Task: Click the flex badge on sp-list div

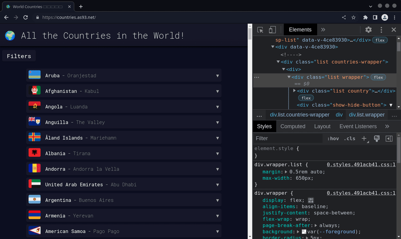Action: point(380,40)
